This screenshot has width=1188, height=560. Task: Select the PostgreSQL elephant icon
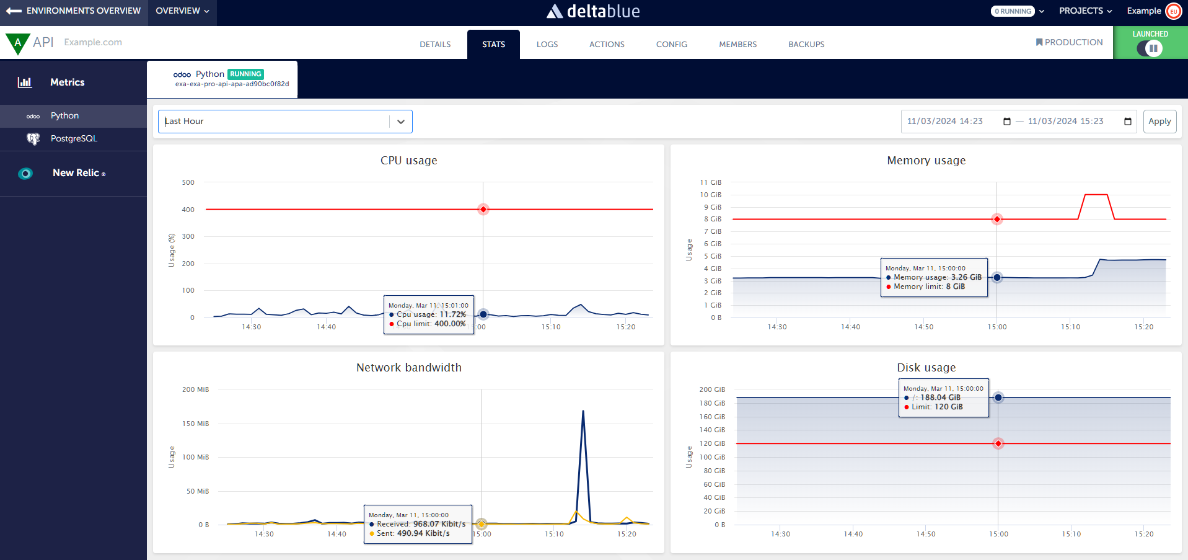pyautogui.click(x=33, y=139)
